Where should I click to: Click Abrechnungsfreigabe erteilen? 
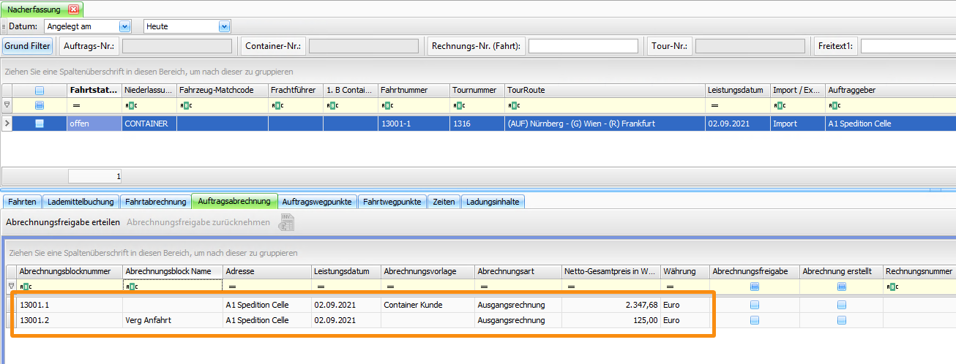tap(62, 222)
